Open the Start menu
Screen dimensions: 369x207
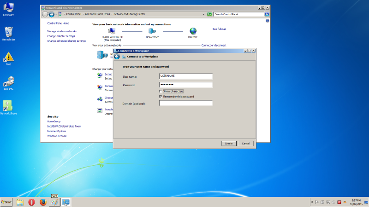(x=7, y=202)
